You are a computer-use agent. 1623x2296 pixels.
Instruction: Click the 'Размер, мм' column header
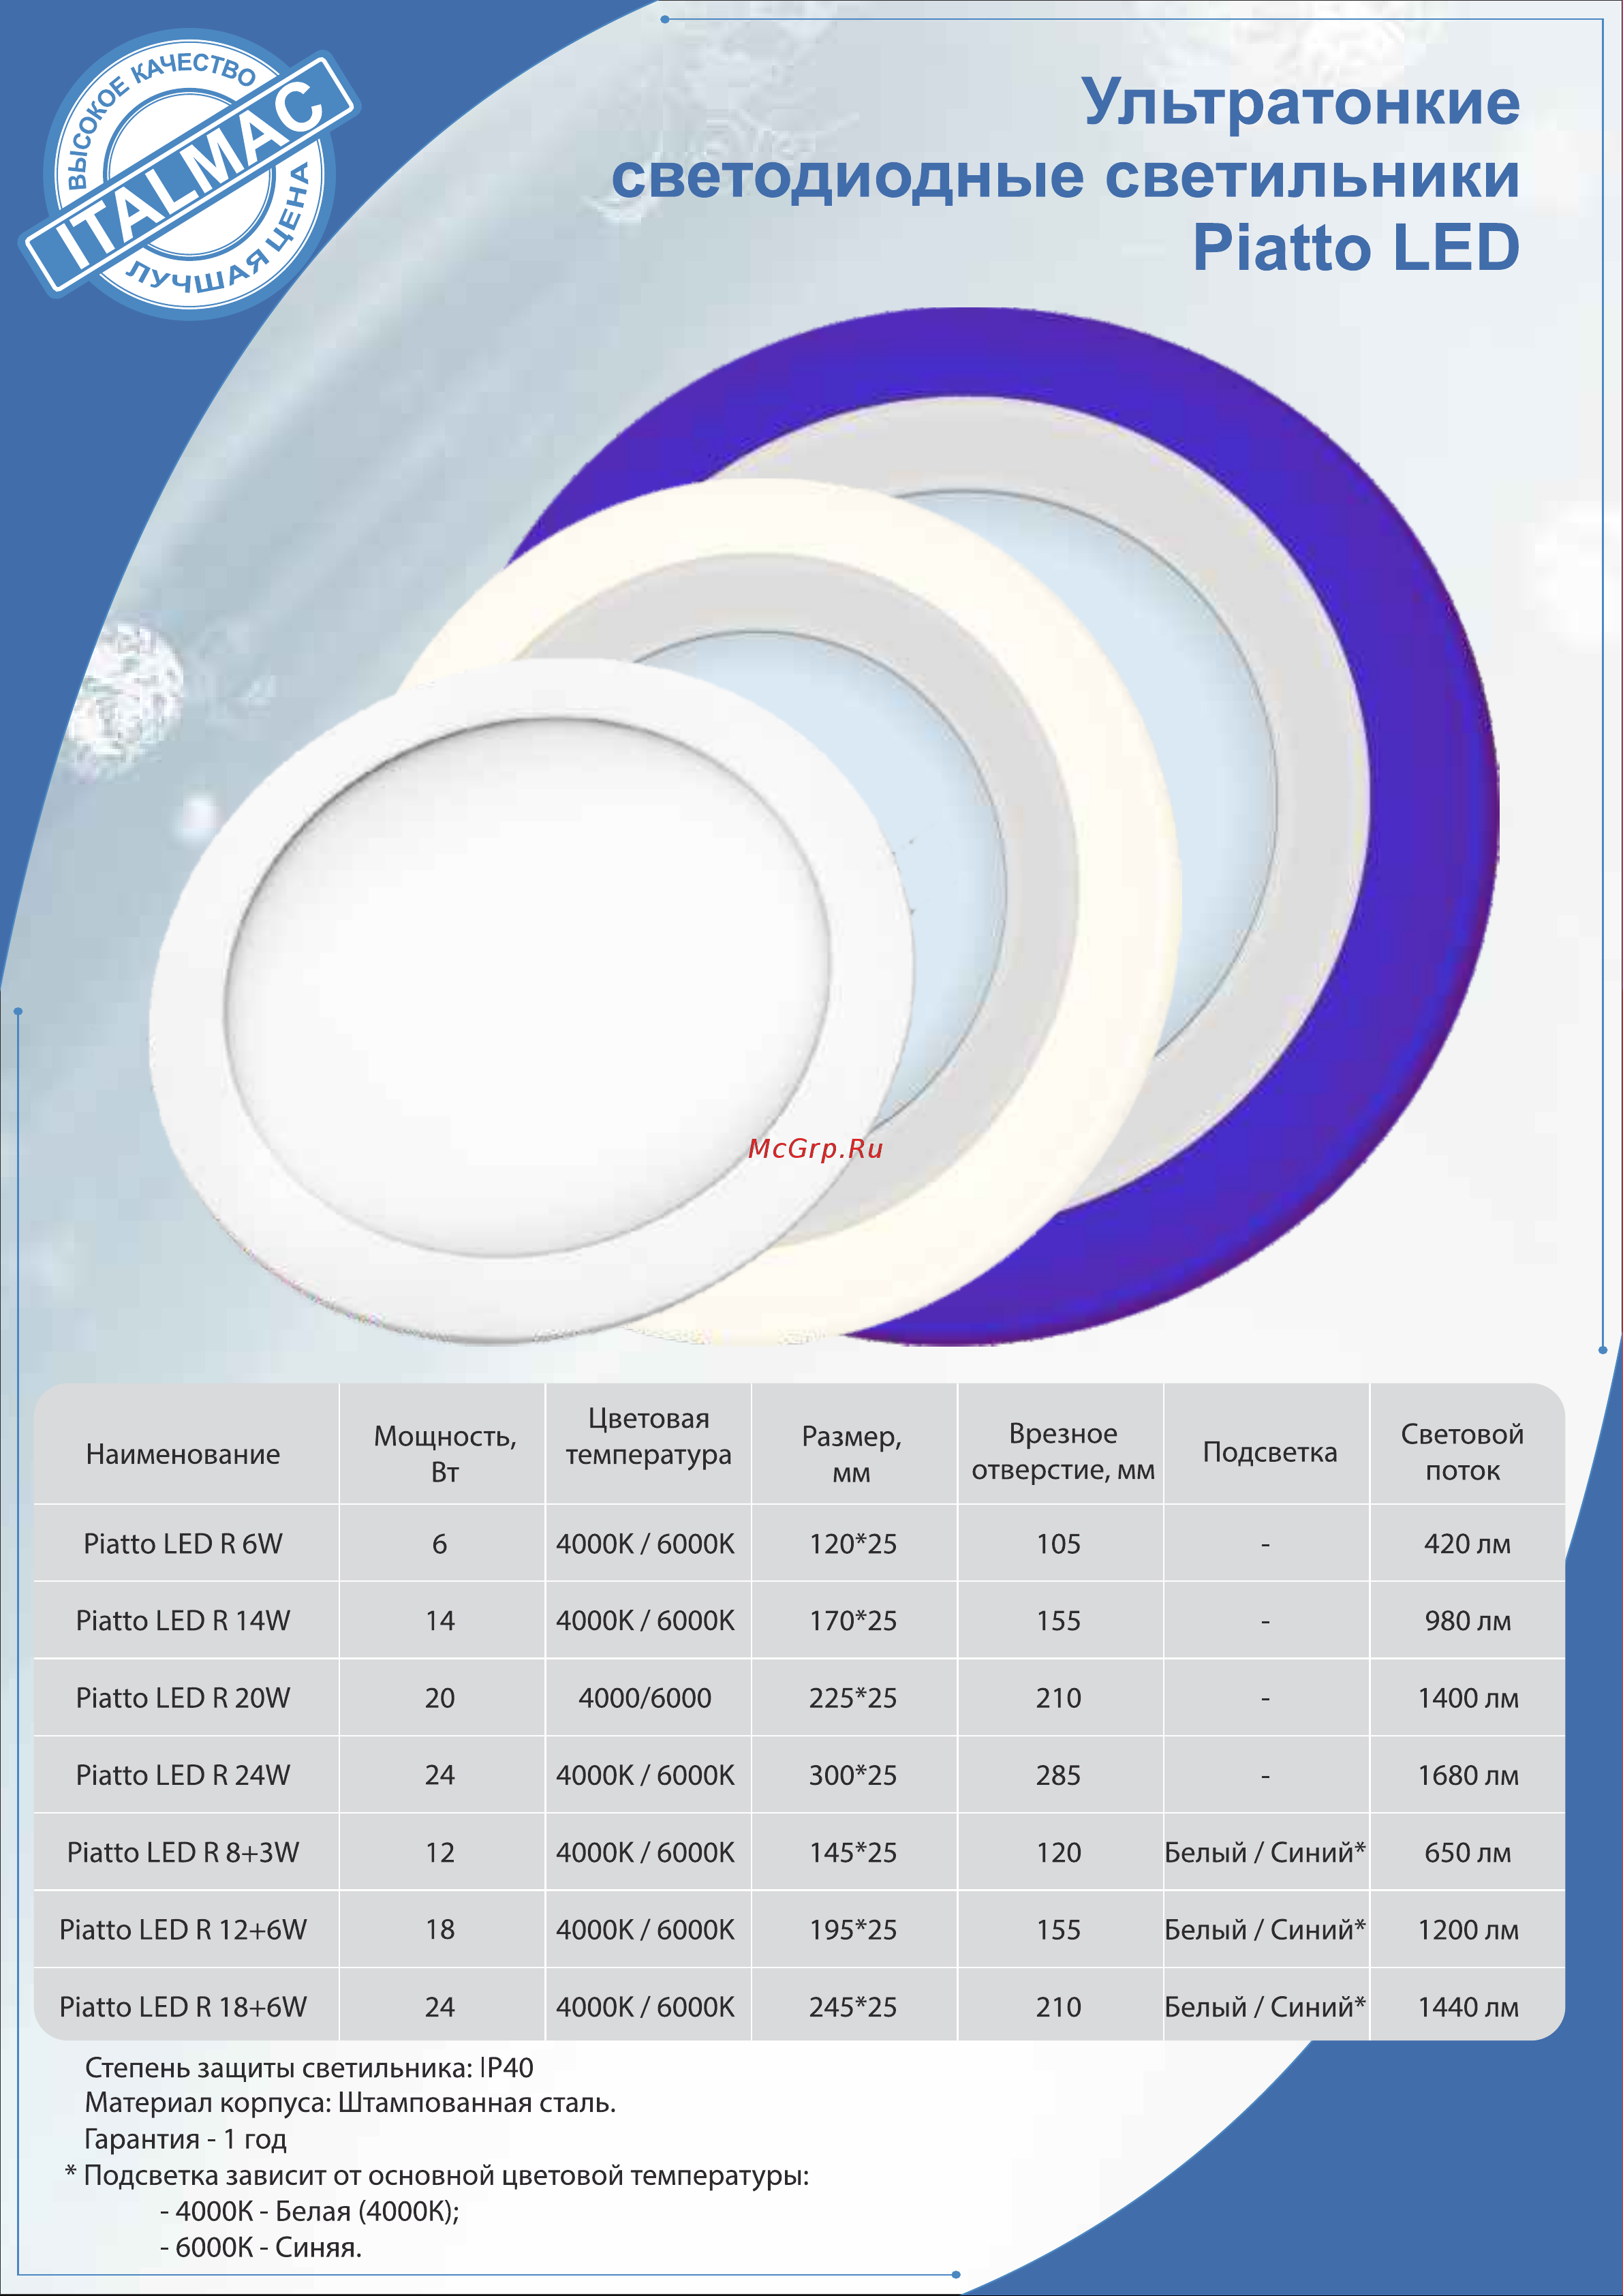click(x=852, y=1454)
